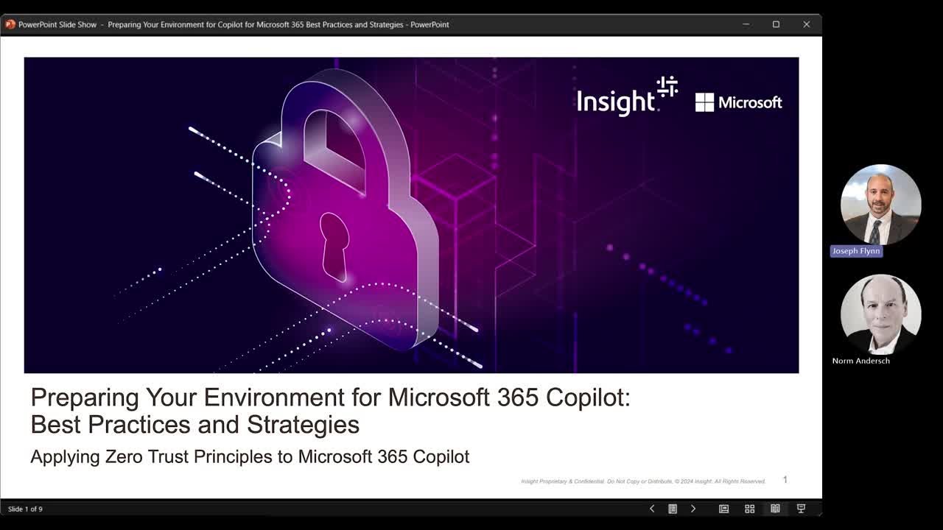Click PowerPoint app icon in title bar

10,24
